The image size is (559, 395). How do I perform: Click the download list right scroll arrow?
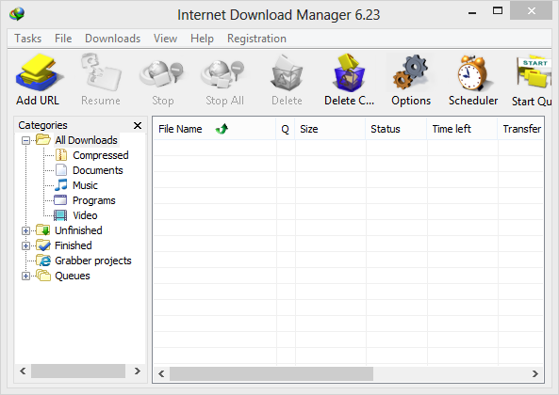535,373
